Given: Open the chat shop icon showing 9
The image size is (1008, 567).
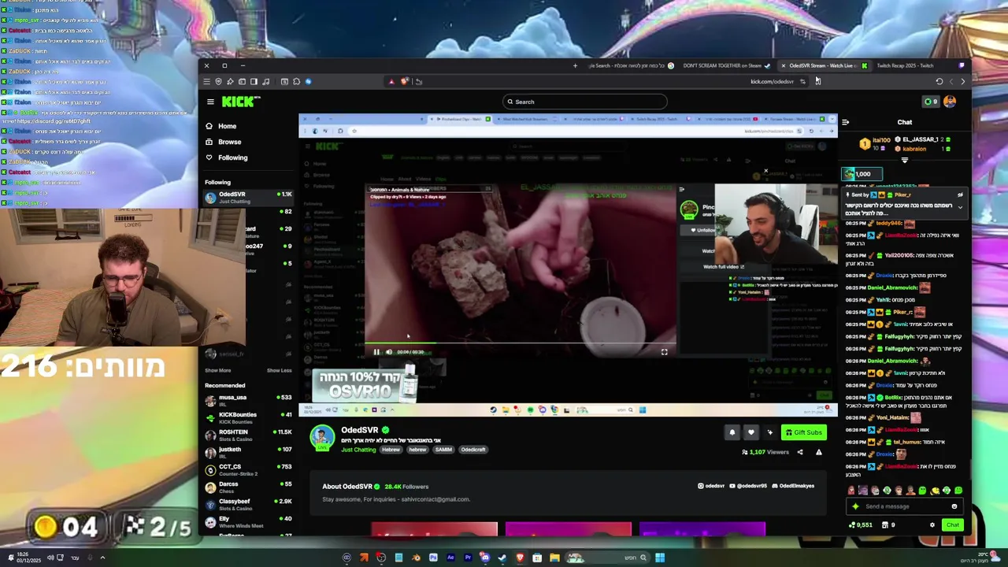Looking at the screenshot, I should click(x=888, y=525).
